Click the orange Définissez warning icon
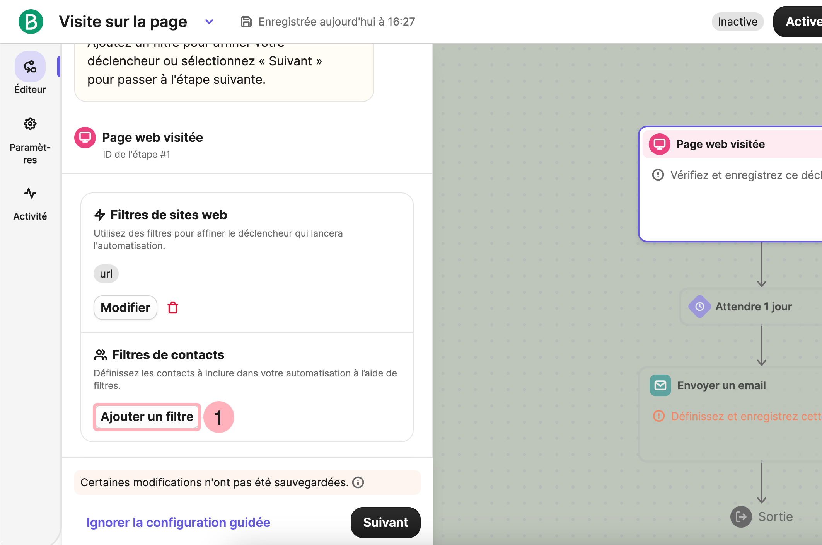 click(659, 416)
